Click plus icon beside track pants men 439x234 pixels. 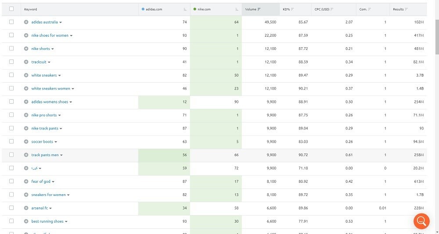[x=26, y=155]
